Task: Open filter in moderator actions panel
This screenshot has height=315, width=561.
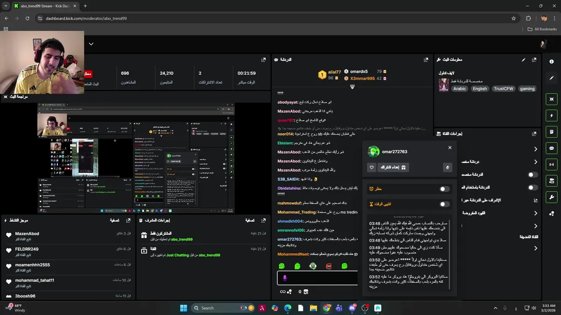Action: 250,220
